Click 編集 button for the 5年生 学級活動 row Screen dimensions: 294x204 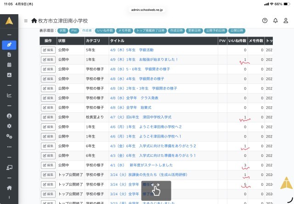coord(48,50)
